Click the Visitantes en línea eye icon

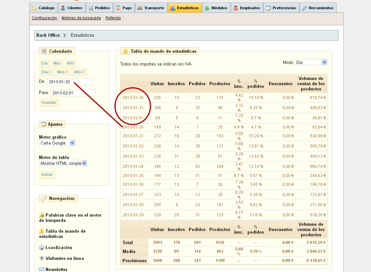click(42, 258)
